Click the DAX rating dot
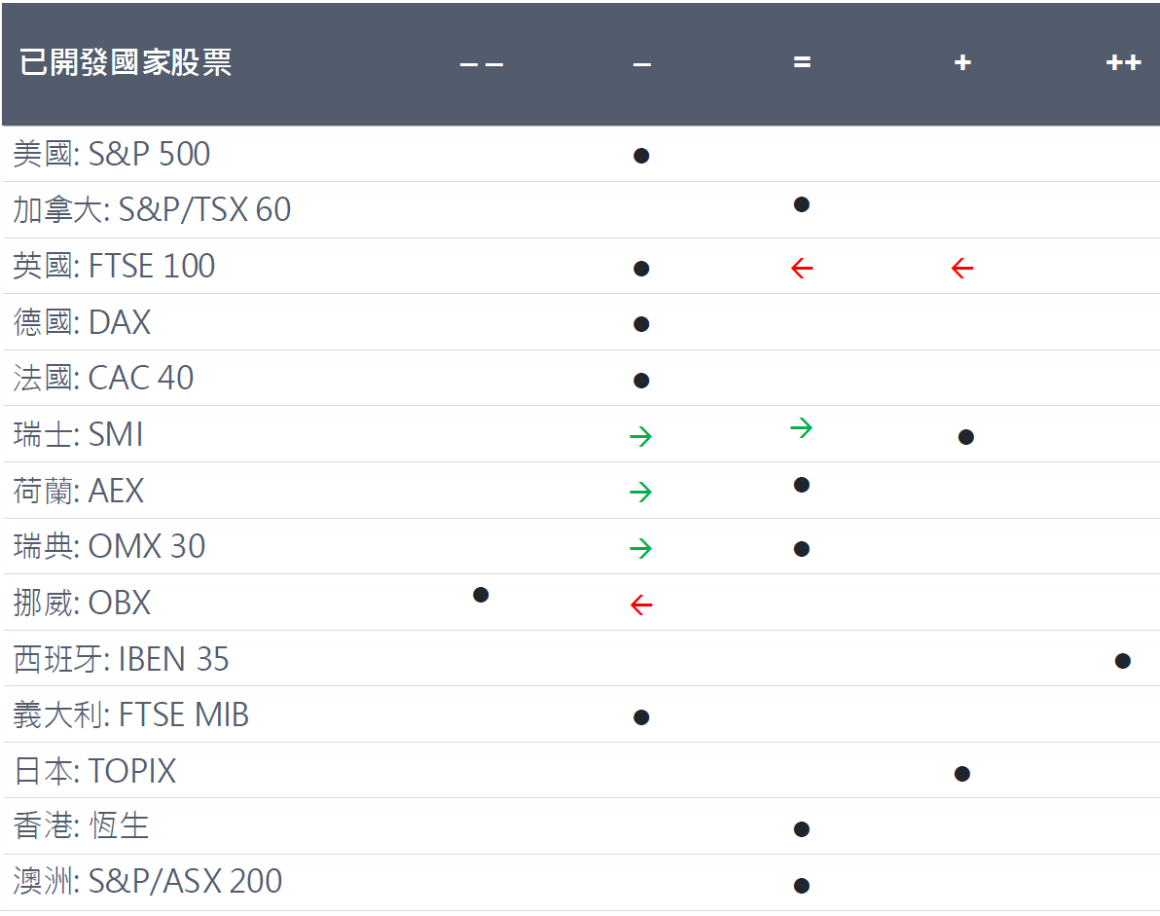The width and height of the screenshot is (1160, 916). coord(641,324)
